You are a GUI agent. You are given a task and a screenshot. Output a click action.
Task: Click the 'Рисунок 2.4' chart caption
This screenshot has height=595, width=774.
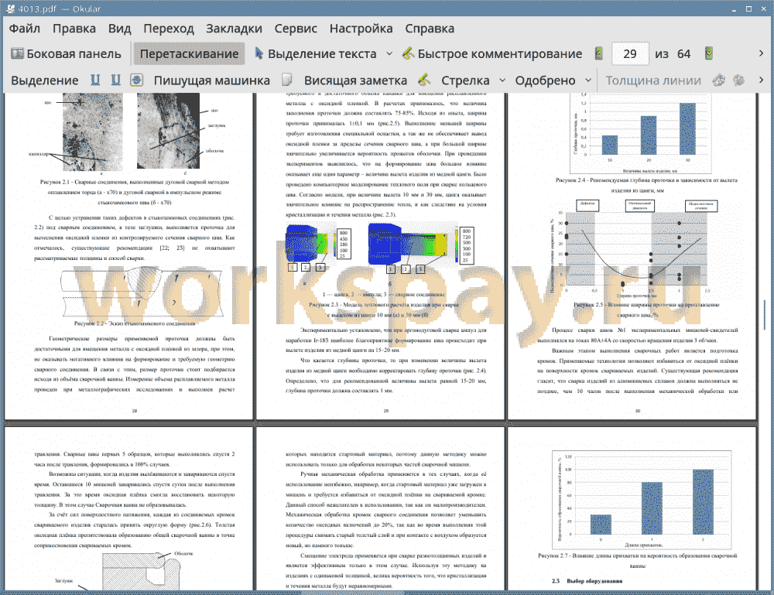click(x=646, y=185)
